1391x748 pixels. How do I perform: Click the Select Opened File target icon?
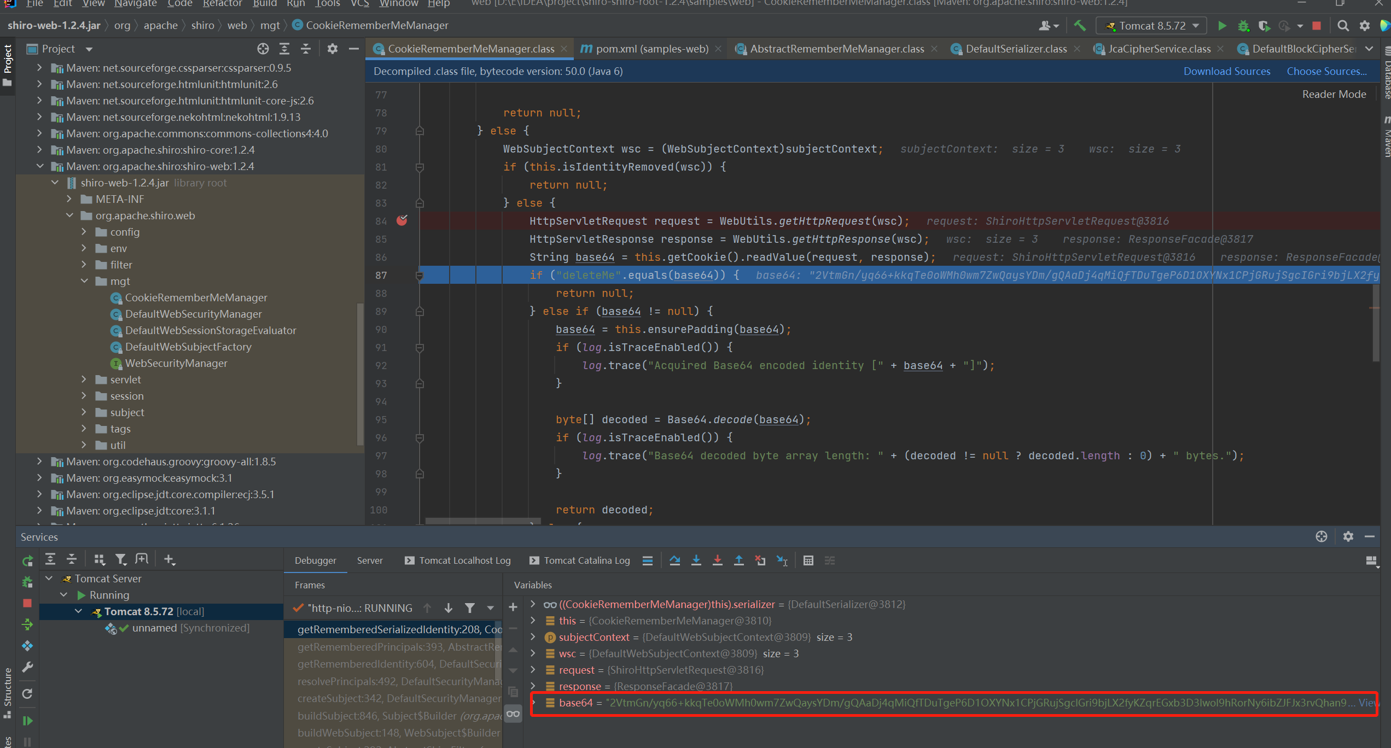263,49
